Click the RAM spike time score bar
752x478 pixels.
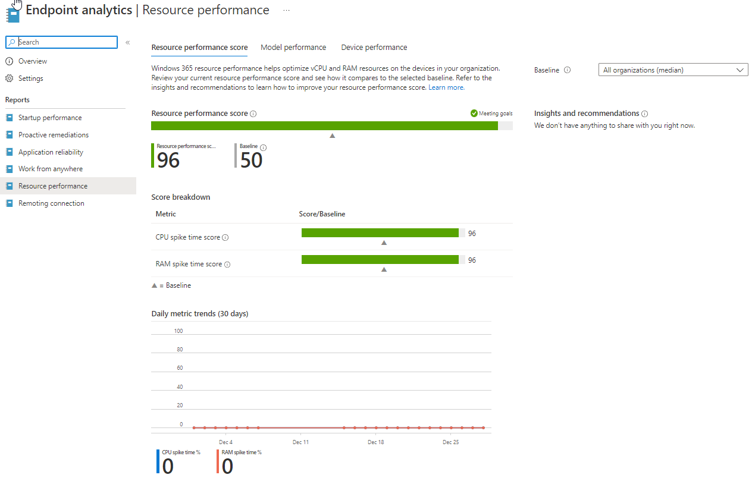click(x=383, y=260)
